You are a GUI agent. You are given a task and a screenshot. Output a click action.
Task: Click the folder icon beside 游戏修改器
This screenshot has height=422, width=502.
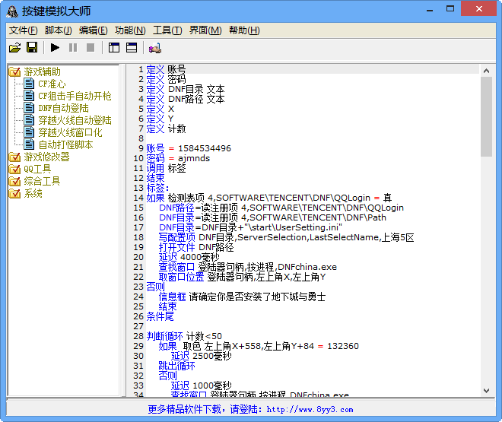pos(14,157)
